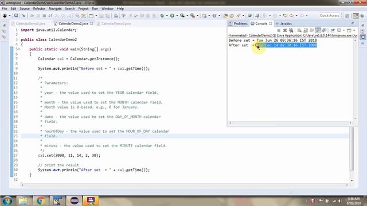
Task: Open the External Tools dropdown arrow
Action: (x=197, y=15)
